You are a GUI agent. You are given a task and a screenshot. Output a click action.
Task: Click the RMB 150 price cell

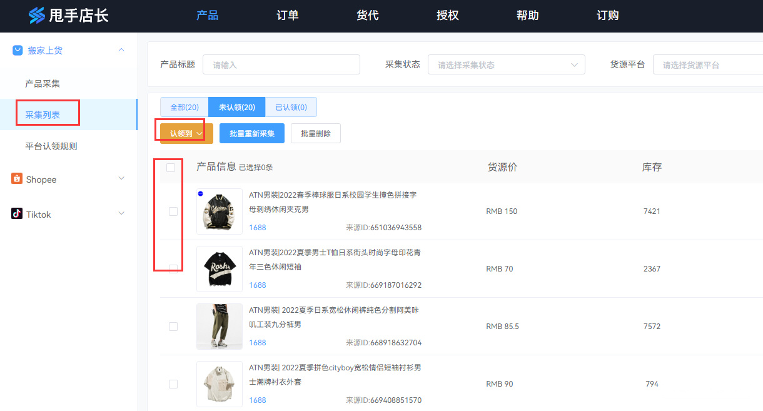[502, 211]
